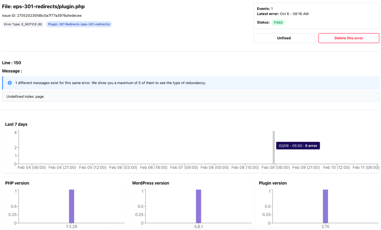This screenshot has height=230, width=381.
Task: Click the 'Feb 08 (15:00)' axis label
Action: coord(245,167)
